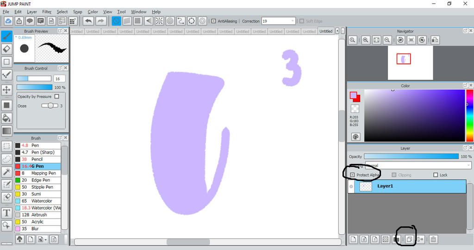This screenshot has height=250, width=474.
Task: Adjust the brush size slider
Action: click(x=34, y=79)
